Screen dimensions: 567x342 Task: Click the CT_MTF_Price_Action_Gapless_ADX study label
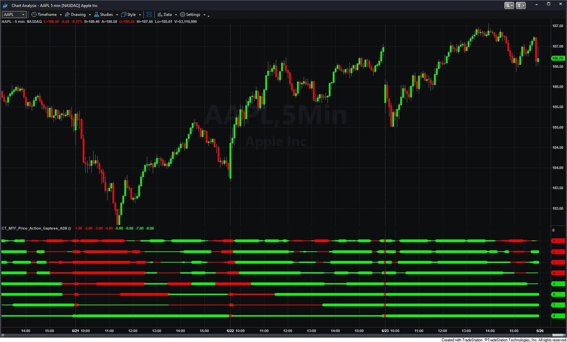click(x=36, y=228)
